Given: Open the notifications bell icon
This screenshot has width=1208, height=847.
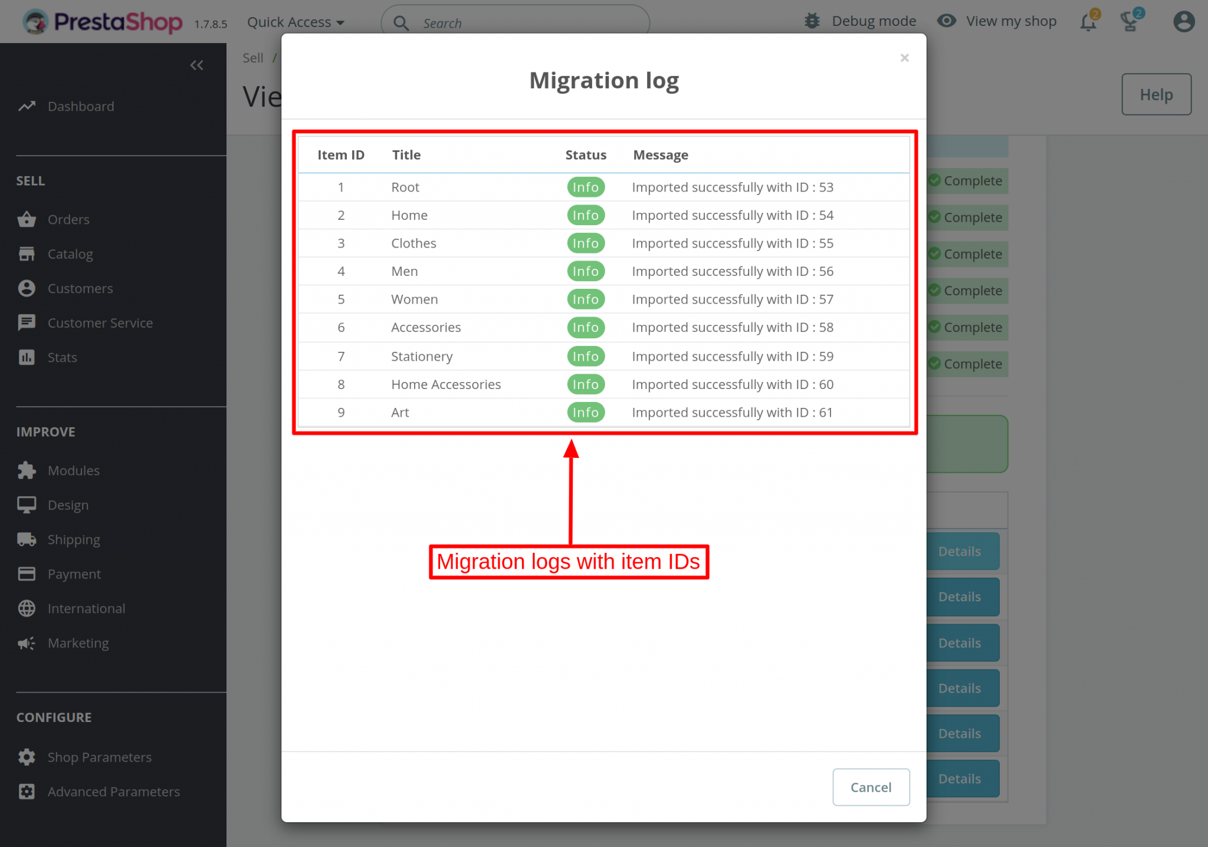Looking at the screenshot, I should coord(1088,22).
